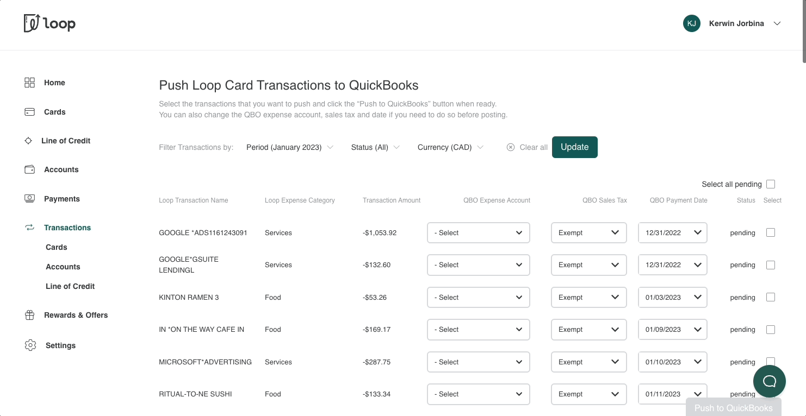This screenshot has height=416, width=806.
Task: Open Settings in sidebar
Action: click(x=60, y=345)
